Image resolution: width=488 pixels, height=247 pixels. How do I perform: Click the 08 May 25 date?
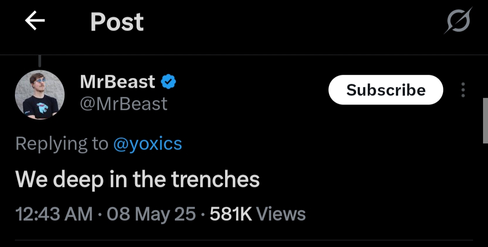tap(151, 214)
